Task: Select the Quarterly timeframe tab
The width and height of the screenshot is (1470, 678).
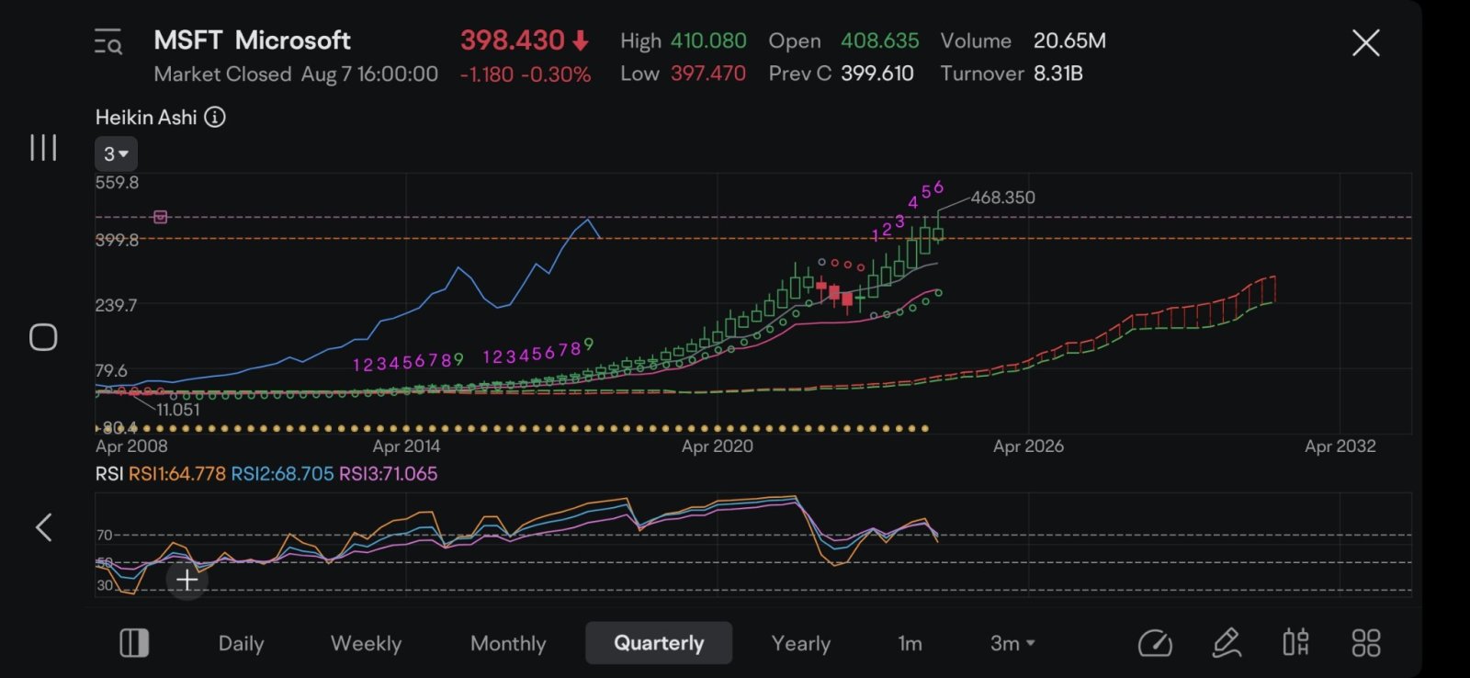Action: click(x=659, y=643)
